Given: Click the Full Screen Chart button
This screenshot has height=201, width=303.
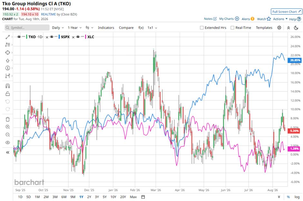Looking at the screenshot, I should (286, 12).
